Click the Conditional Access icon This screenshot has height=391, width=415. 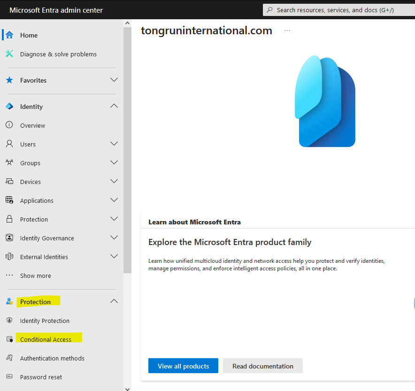tap(9, 339)
